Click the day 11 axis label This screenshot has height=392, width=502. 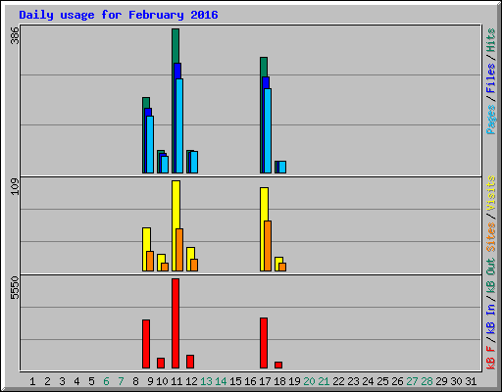click(176, 381)
